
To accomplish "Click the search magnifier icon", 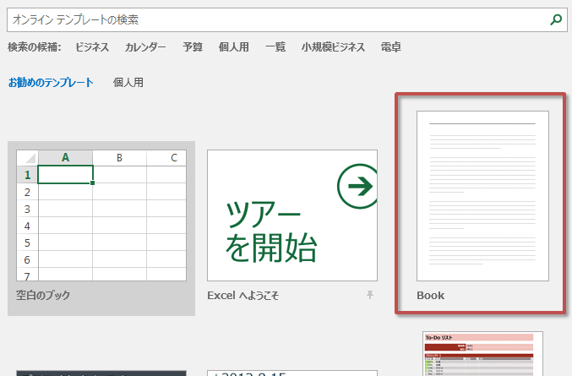I will (556, 19).
